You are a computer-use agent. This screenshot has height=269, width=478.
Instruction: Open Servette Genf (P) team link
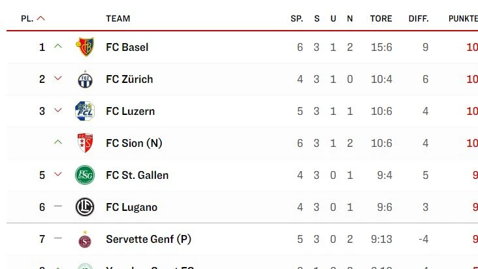(148, 240)
